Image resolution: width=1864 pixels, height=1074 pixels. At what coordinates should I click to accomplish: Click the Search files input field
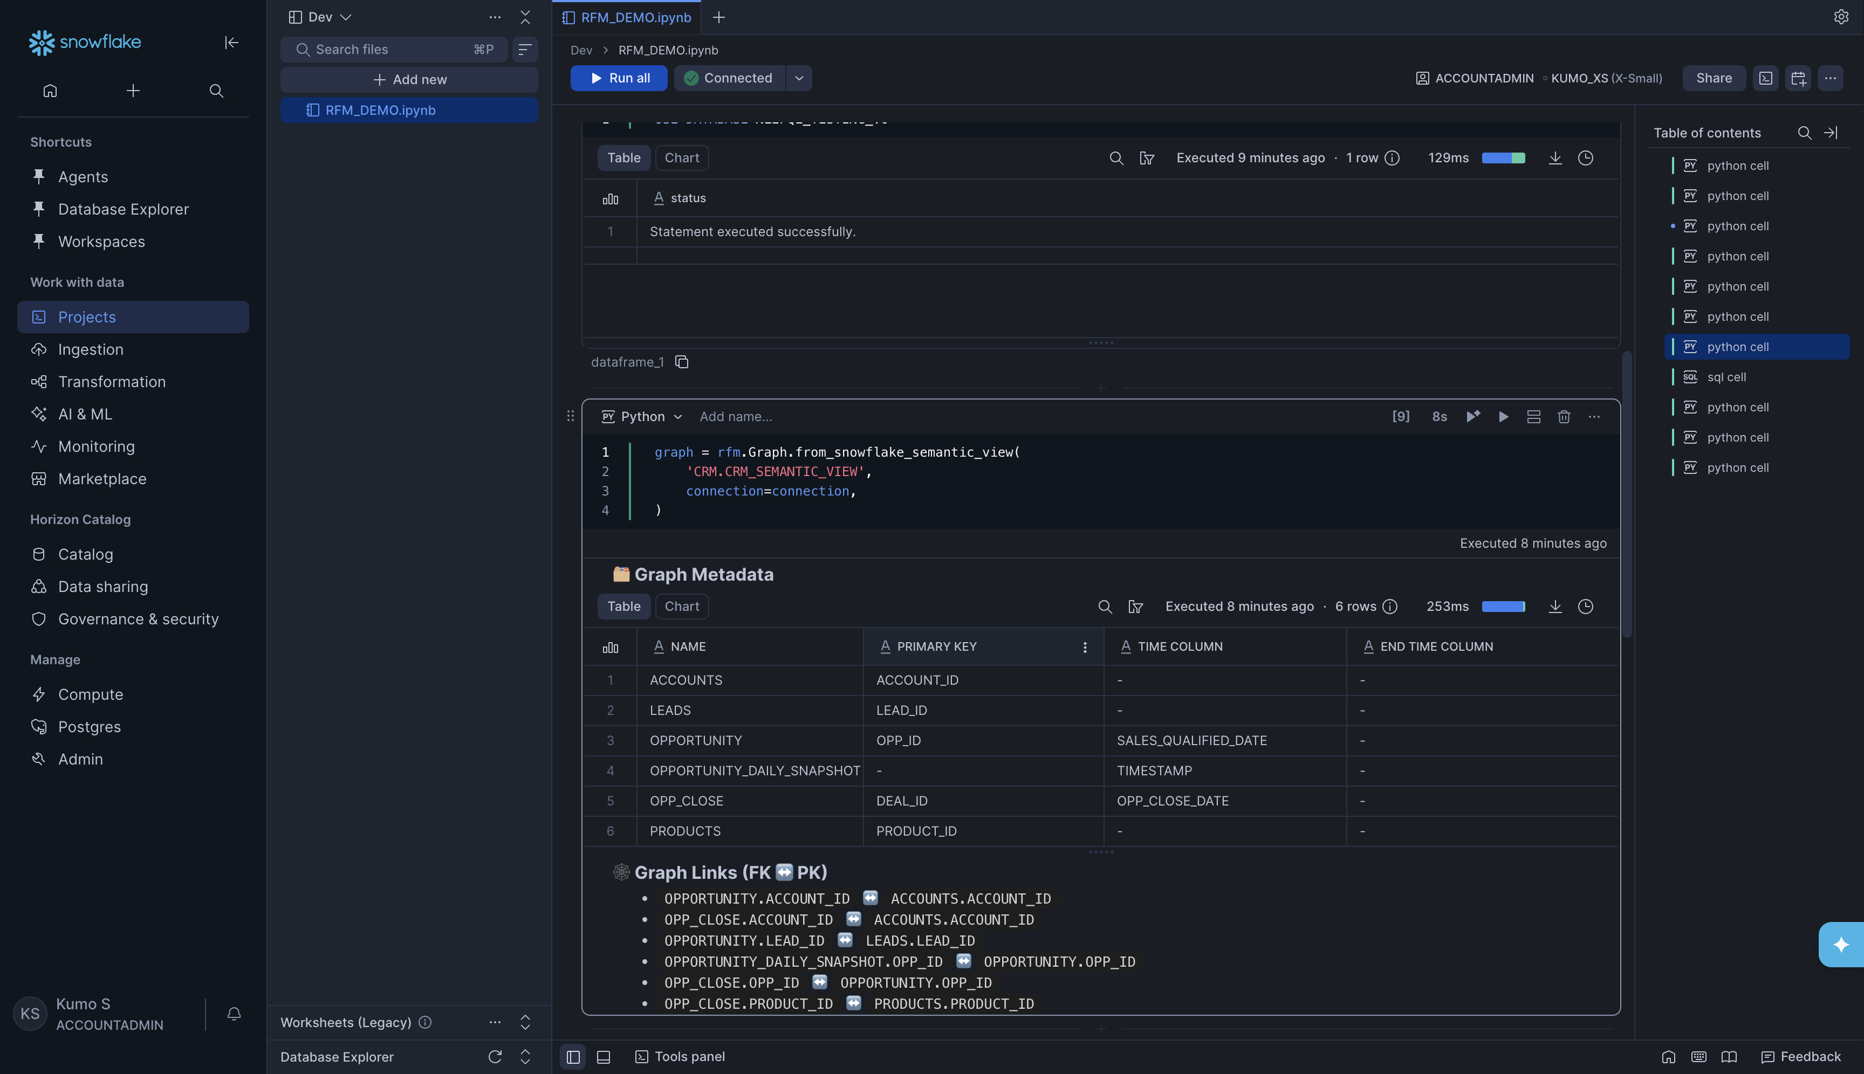tap(391, 50)
